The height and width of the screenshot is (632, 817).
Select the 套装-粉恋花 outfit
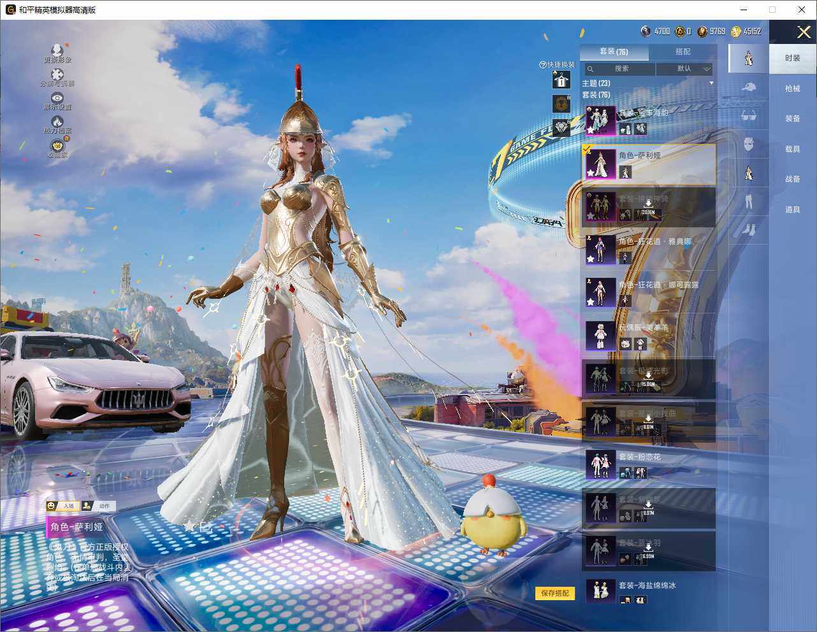649,464
